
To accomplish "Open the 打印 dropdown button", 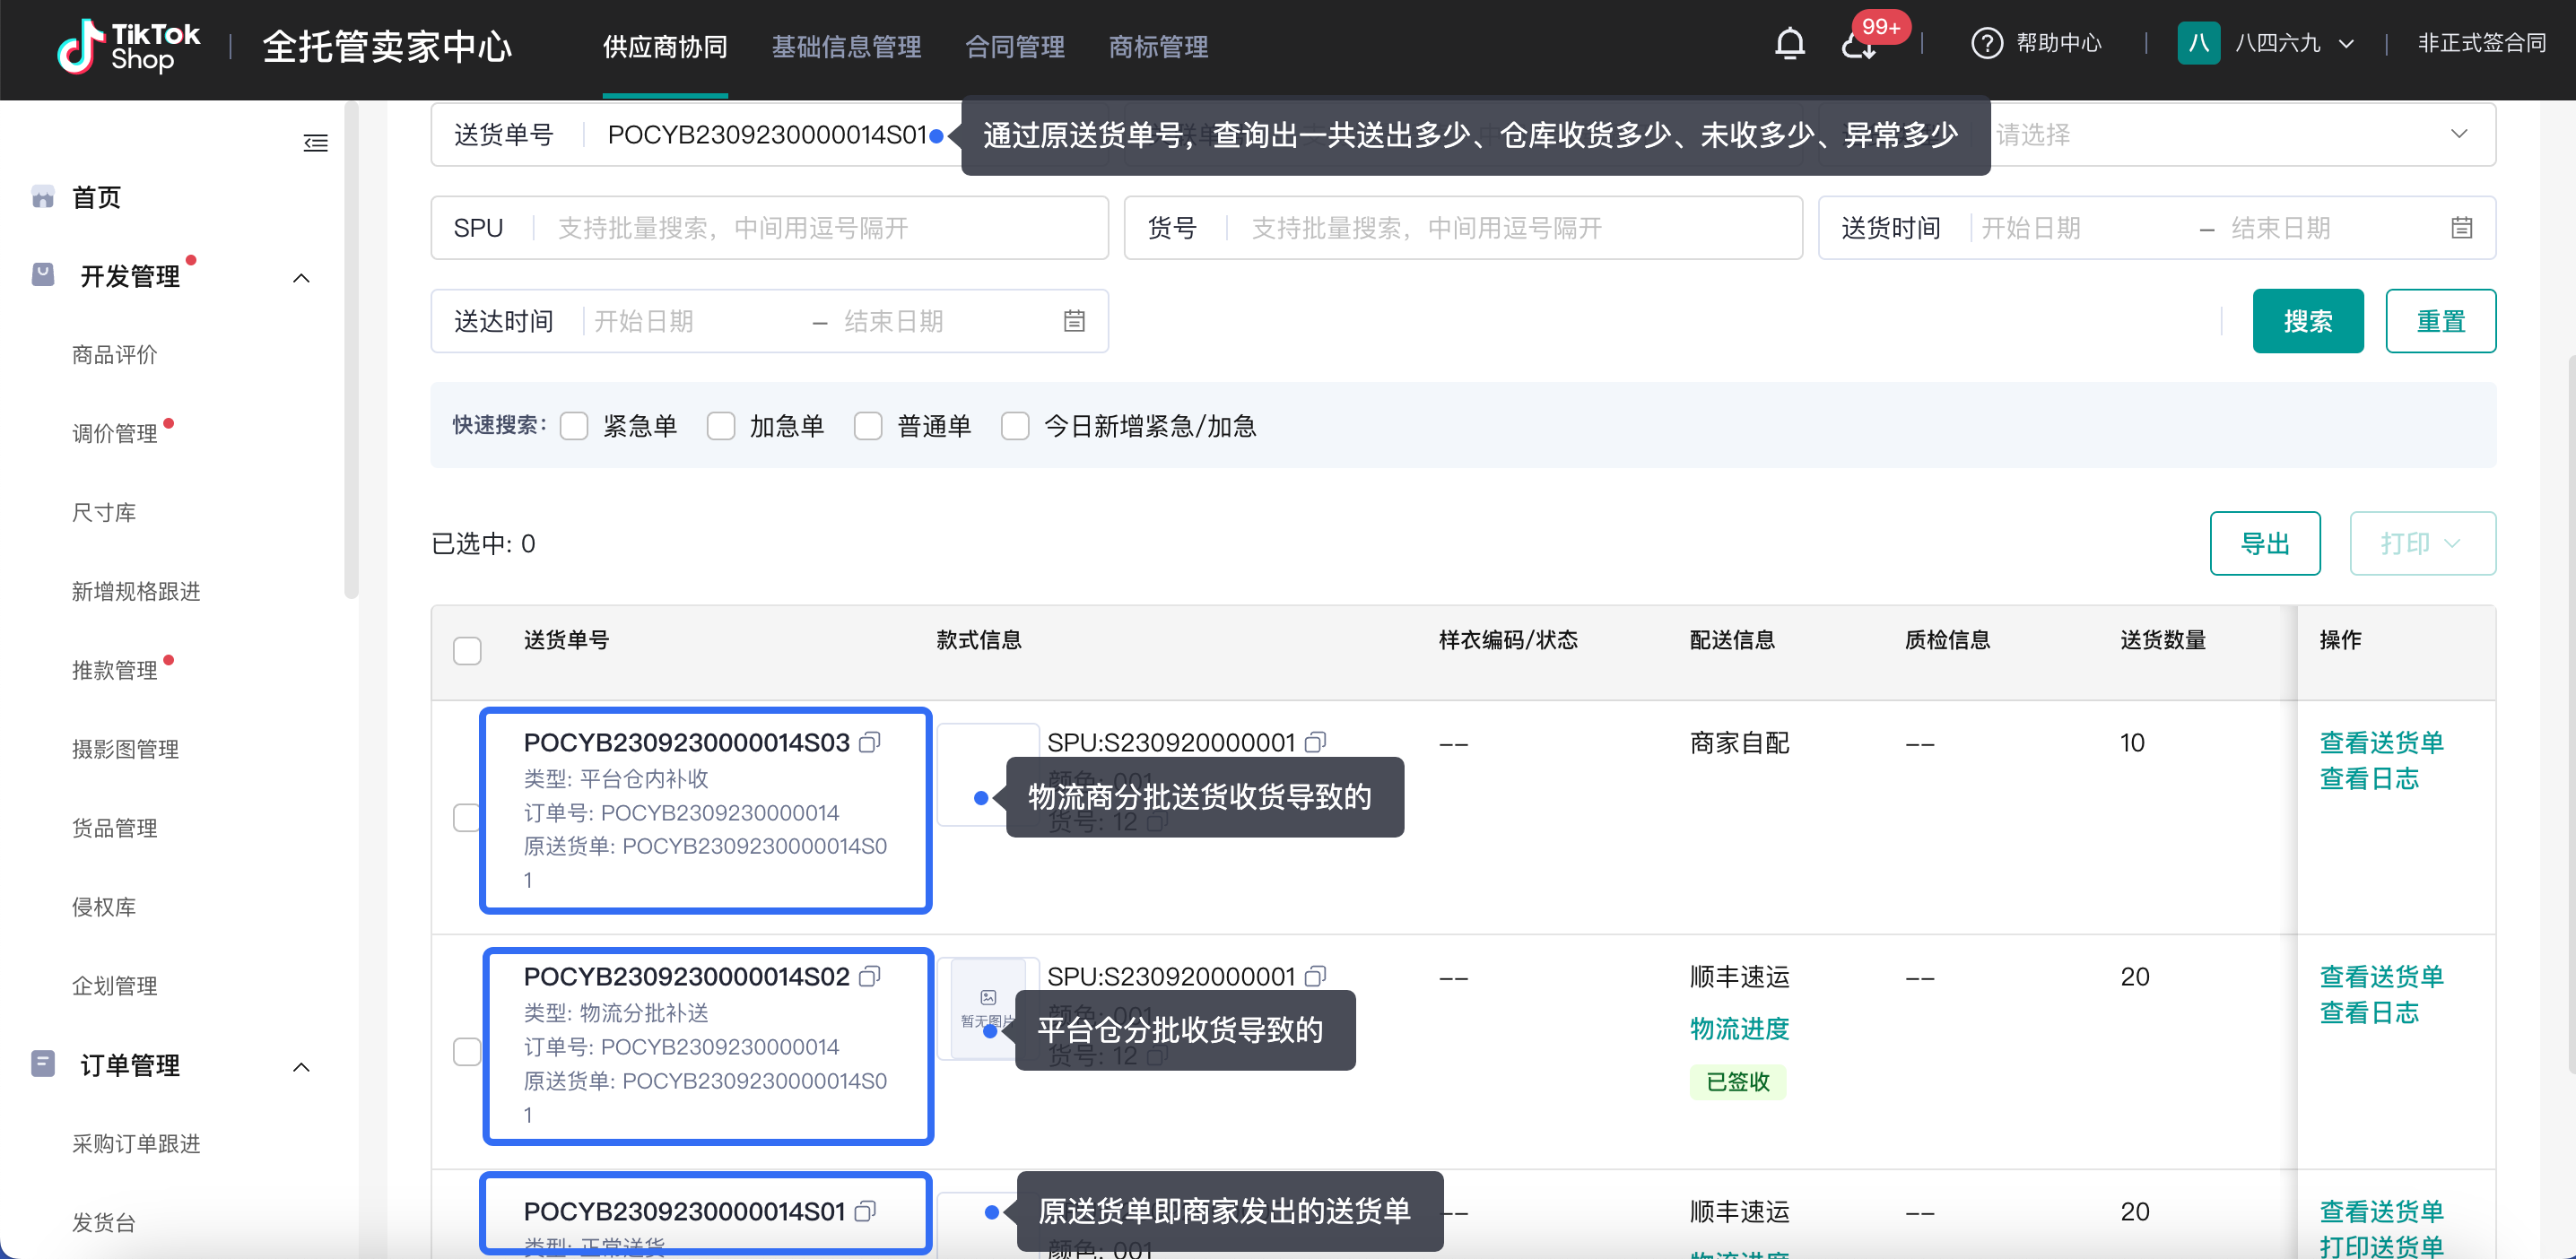I will click(x=2422, y=543).
